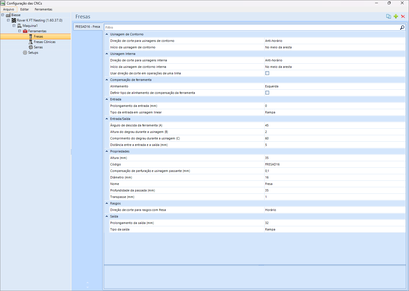Click the Fresas milling tool icon
Screen dimensions: 409x291
[31, 36]
